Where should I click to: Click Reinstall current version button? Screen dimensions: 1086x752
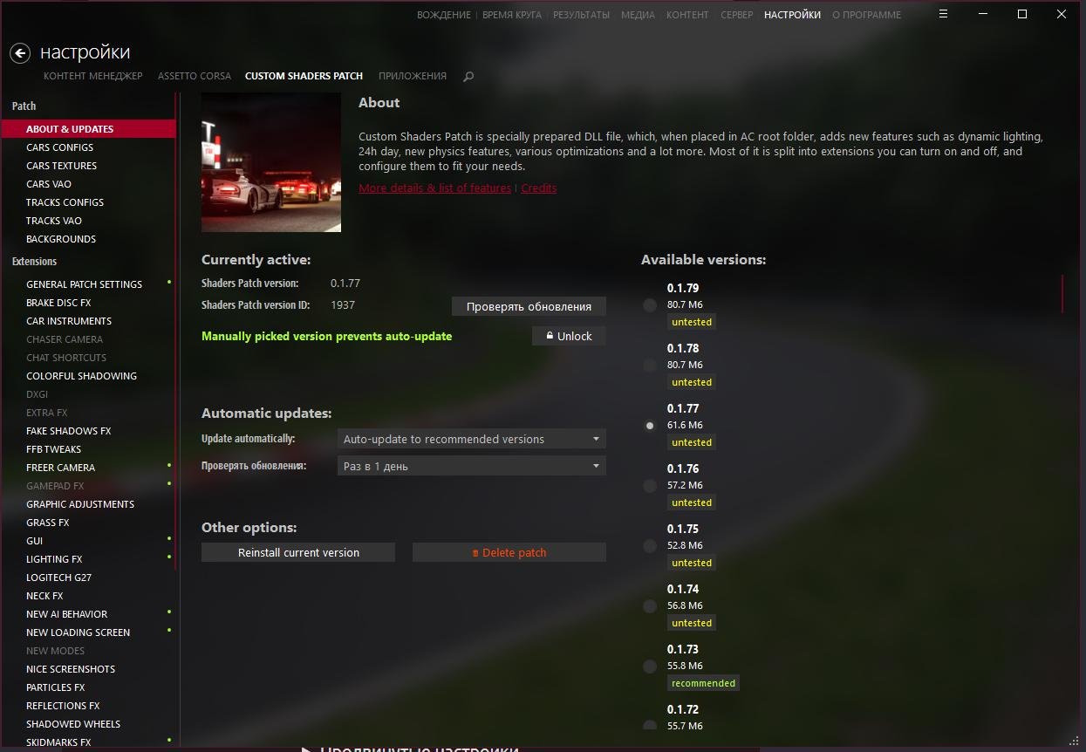tap(298, 552)
